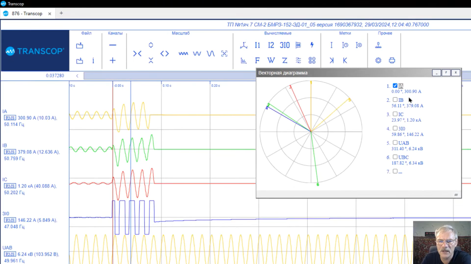The width and height of the screenshot is (471, 264).
Task: Click the horizontal compress scale icon
Action: click(x=137, y=53)
